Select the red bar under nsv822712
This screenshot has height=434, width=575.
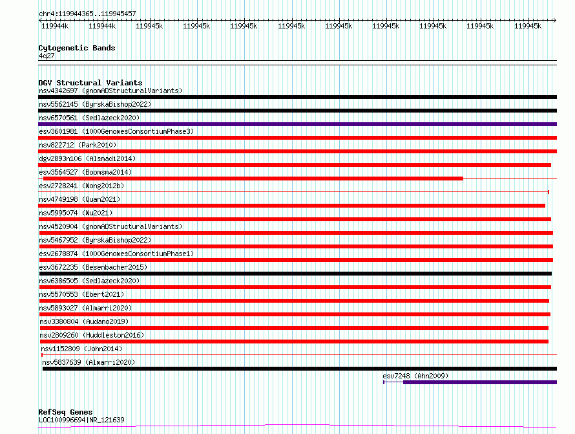297,151
